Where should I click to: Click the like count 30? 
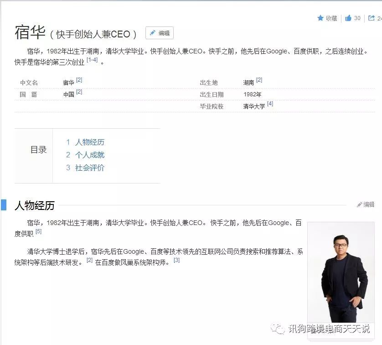pos(357,18)
